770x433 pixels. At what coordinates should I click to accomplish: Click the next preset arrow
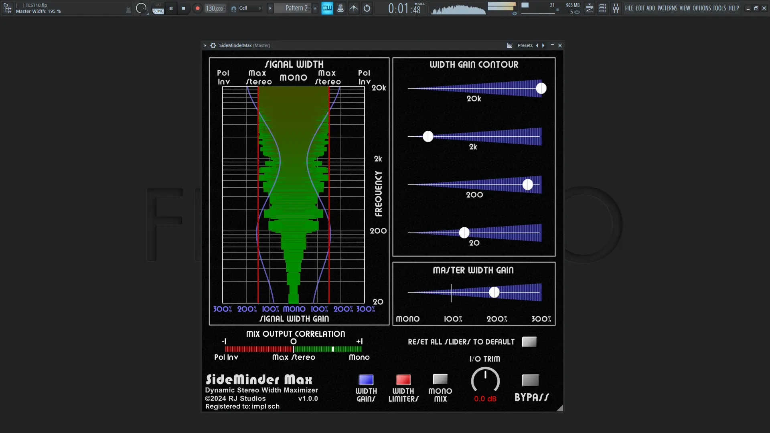click(x=543, y=45)
